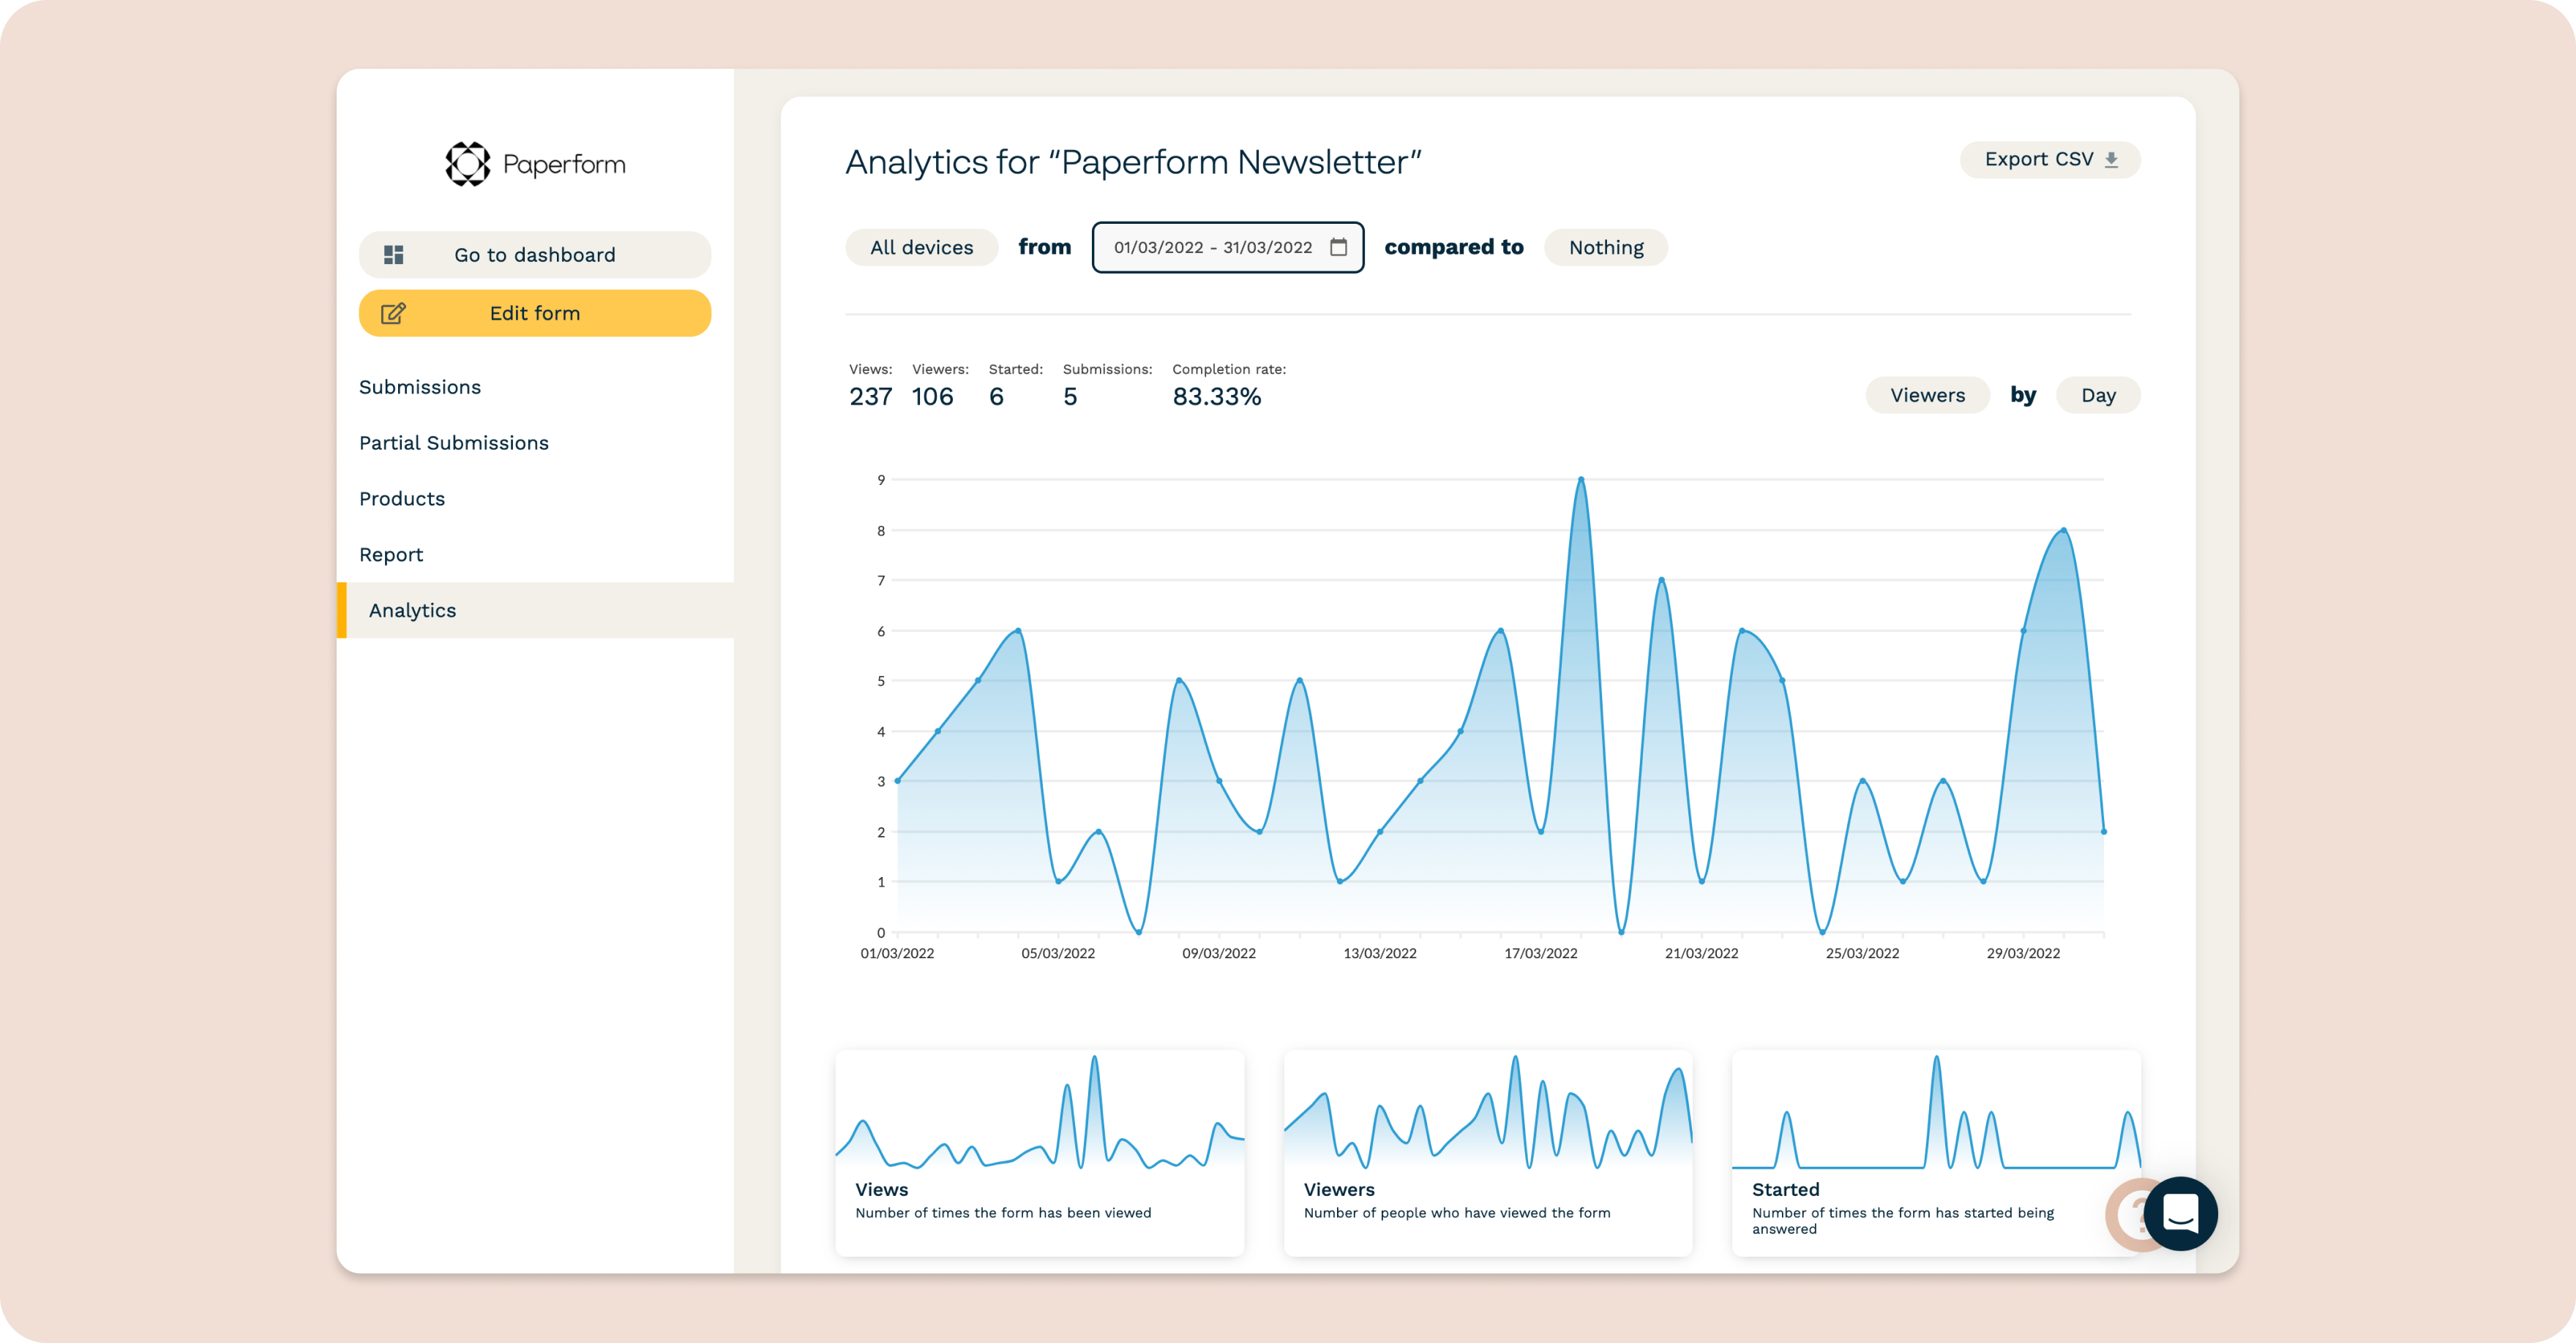Image resolution: width=2576 pixels, height=1343 pixels.
Task: Open the Submissions menu item
Action: coord(420,387)
